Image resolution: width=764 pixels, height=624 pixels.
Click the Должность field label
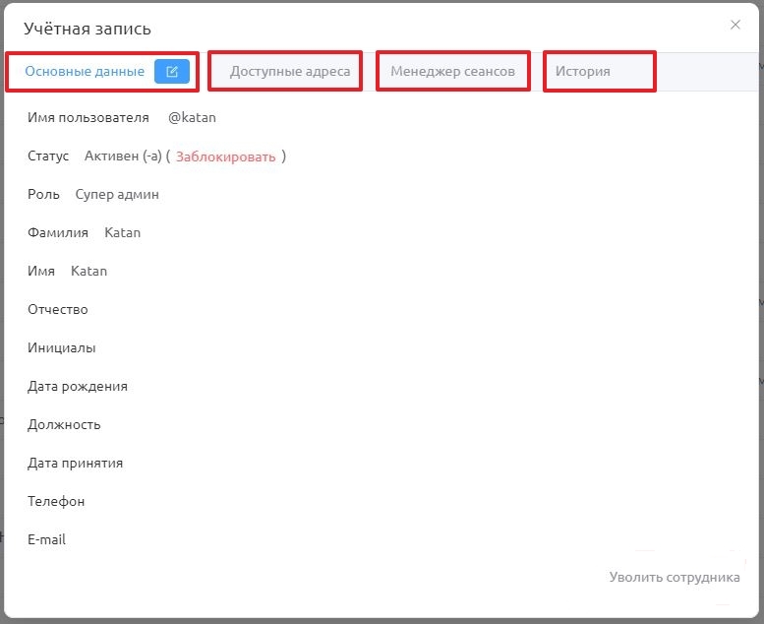pos(64,425)
